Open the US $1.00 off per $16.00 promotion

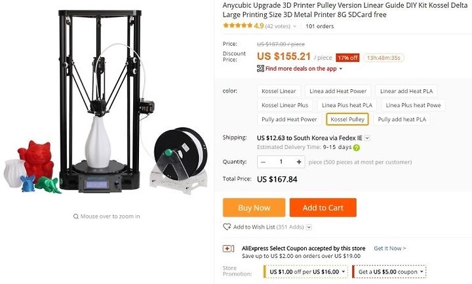coord(305,272)
